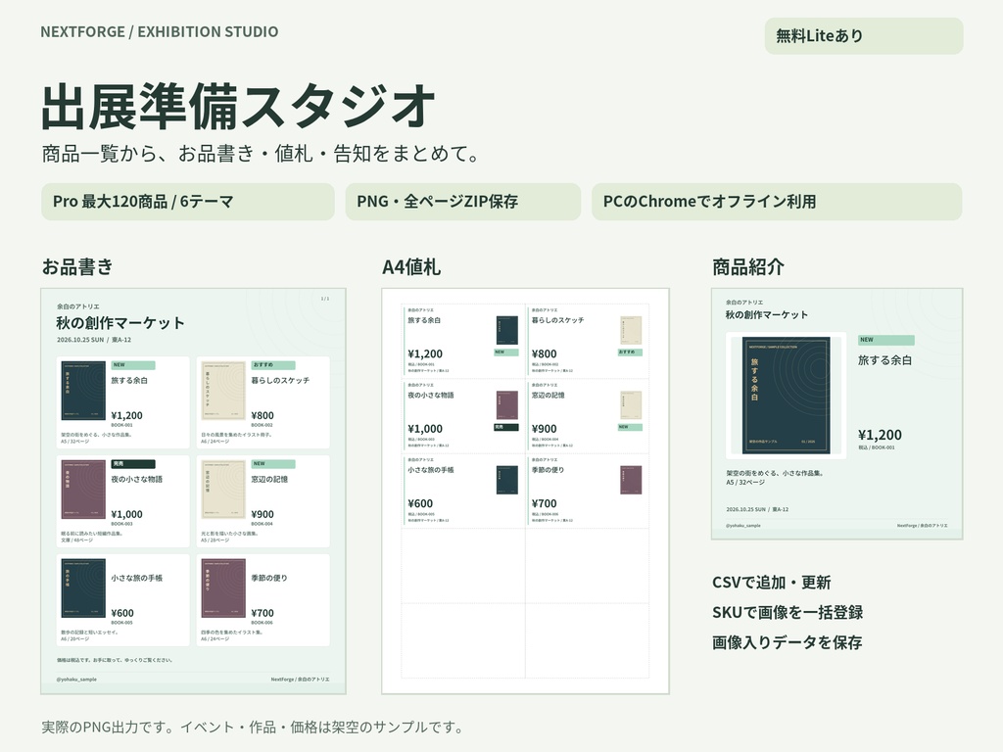The image size is (1003, 752).
Task: Click the @yohaku_sample handle in お品書き footer
Action: pyautogui.click(x=76, y=680)
